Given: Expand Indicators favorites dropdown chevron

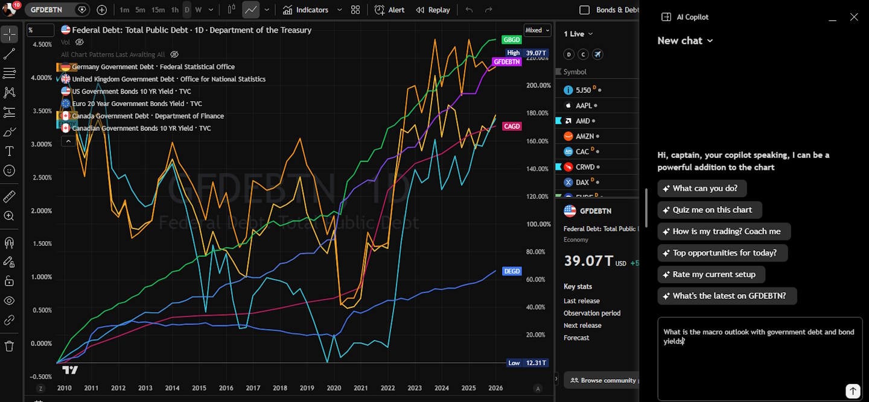Looking at the screenshot, I should (339, 10).
